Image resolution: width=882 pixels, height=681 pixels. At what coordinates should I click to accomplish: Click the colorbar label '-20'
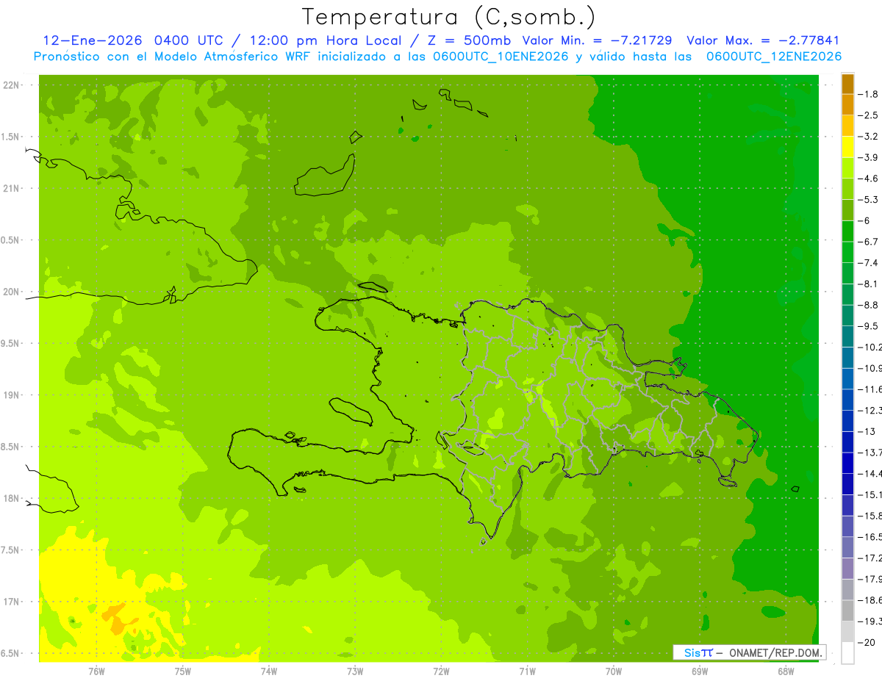(x=868, y=642)
